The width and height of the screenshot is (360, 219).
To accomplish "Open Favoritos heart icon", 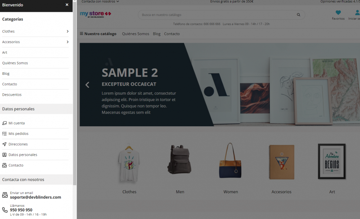I will (x=338, y=13).
